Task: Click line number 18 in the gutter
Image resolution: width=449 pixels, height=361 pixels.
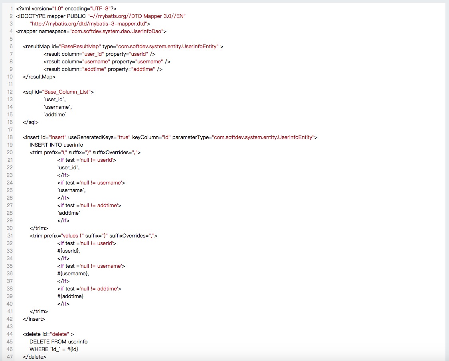Action: [x=10, y=137]
